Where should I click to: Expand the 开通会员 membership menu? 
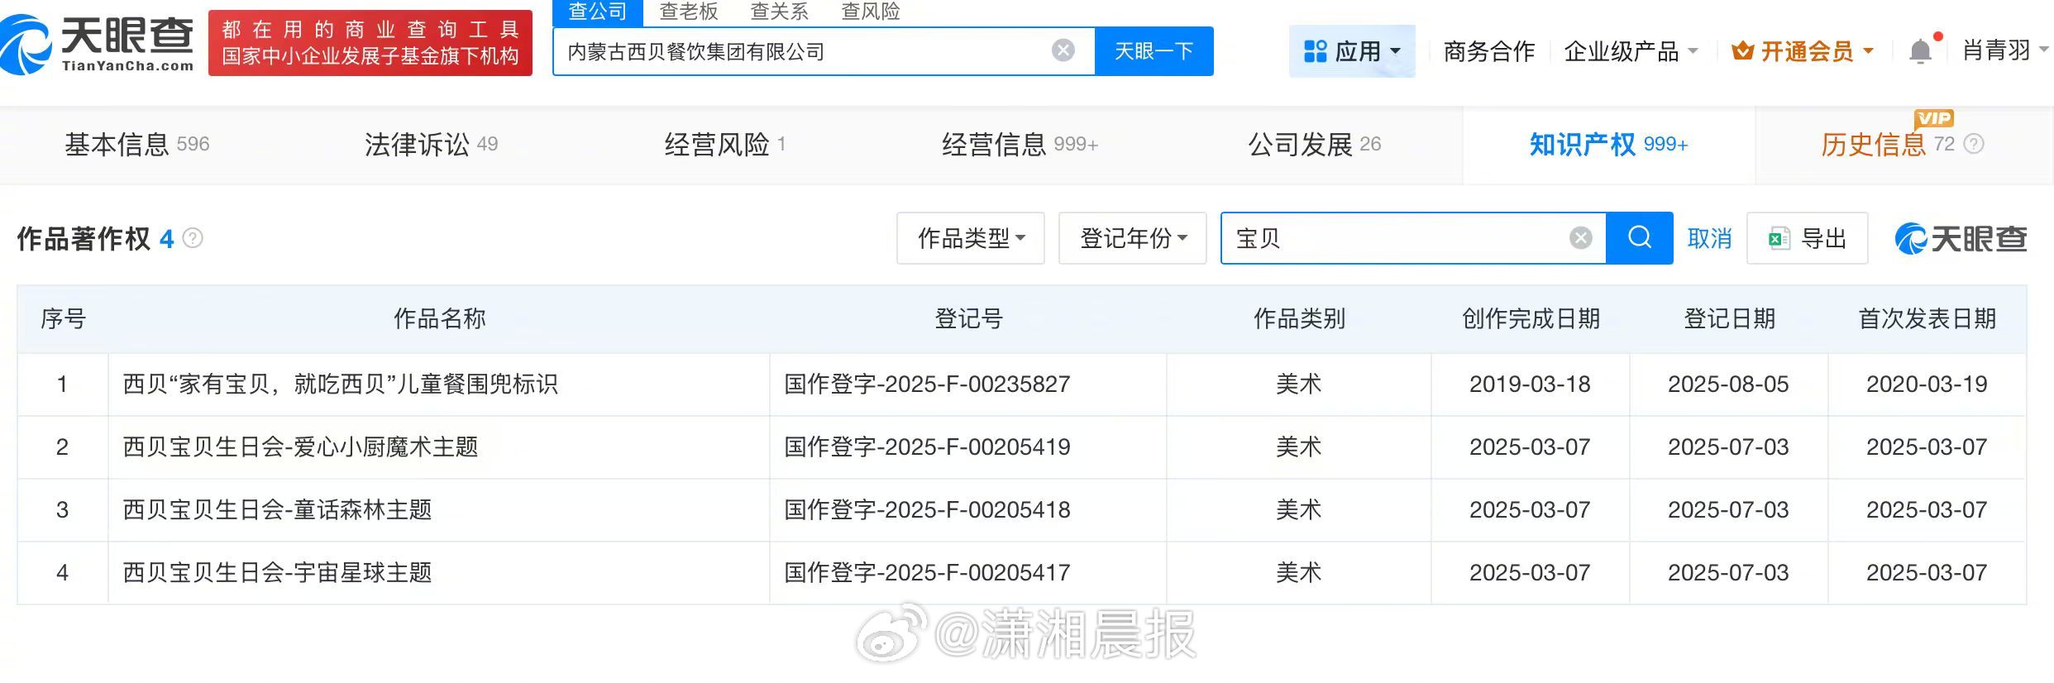1803,51
